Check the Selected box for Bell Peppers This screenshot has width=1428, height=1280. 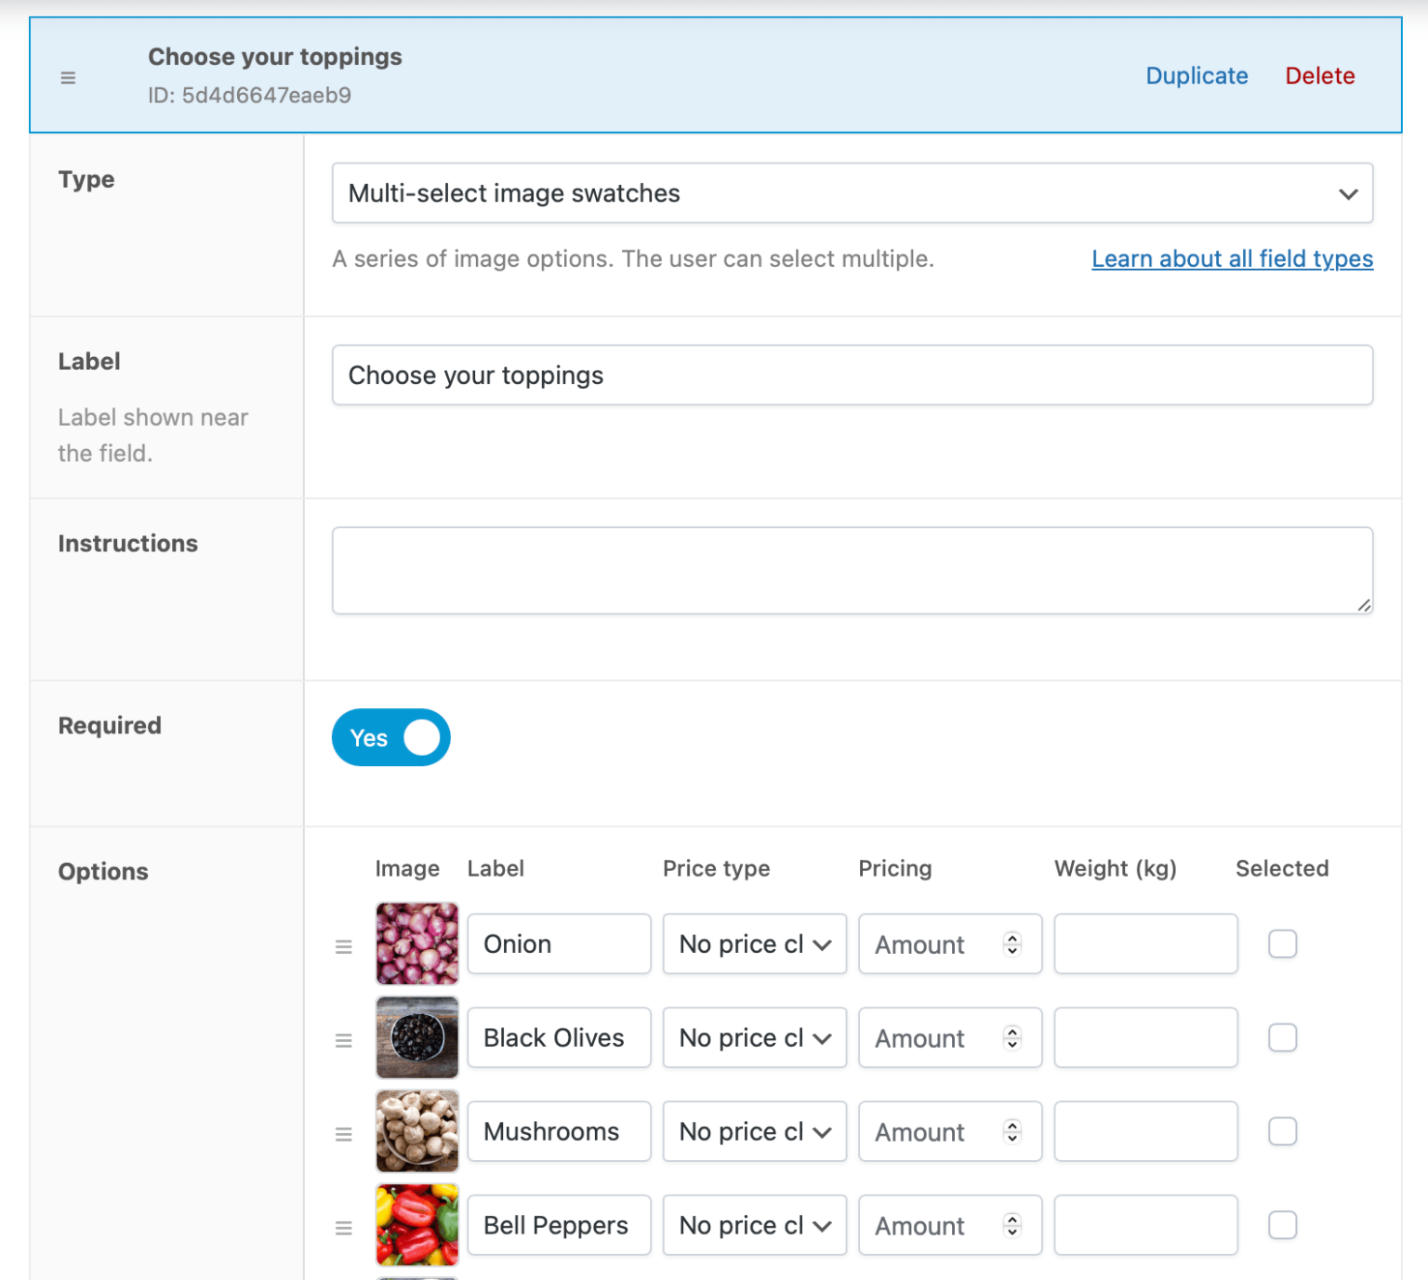click(1283, 1225)
